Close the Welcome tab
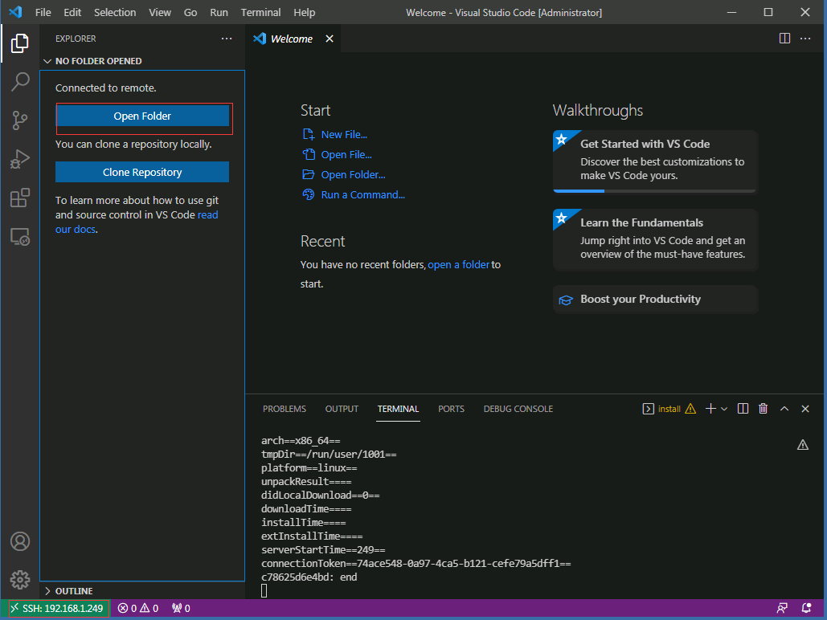 tap(330, 39)
